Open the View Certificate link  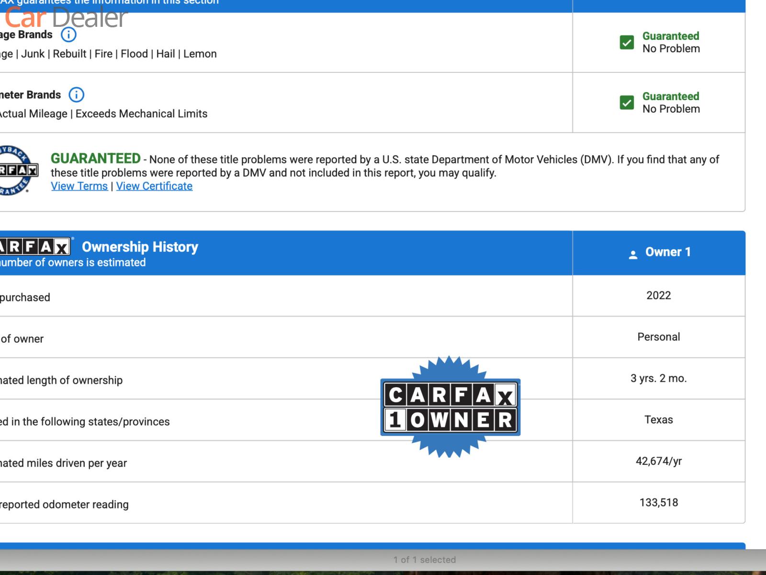pos(154,186)
